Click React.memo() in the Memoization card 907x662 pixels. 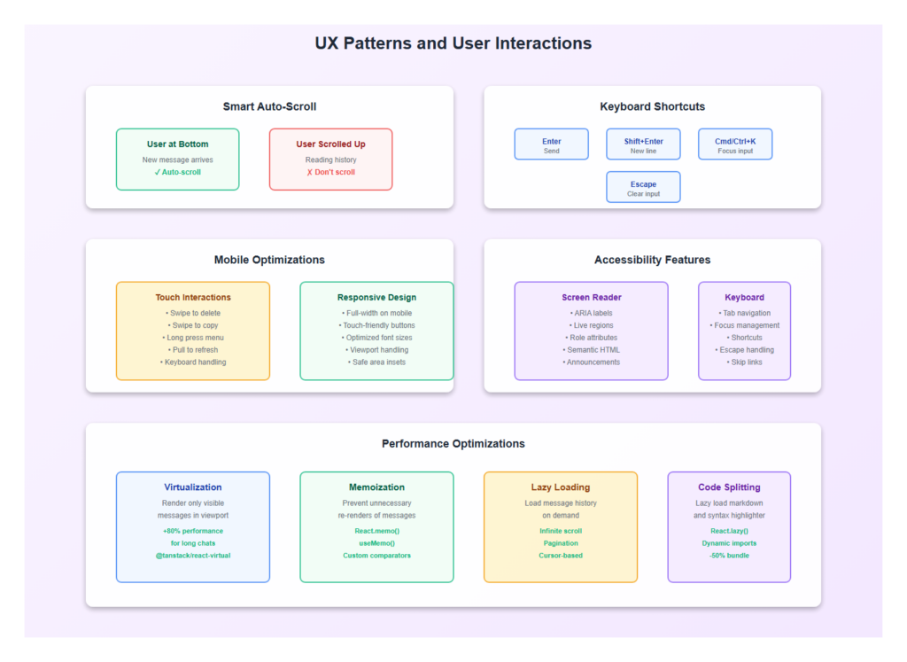(376, 531)
